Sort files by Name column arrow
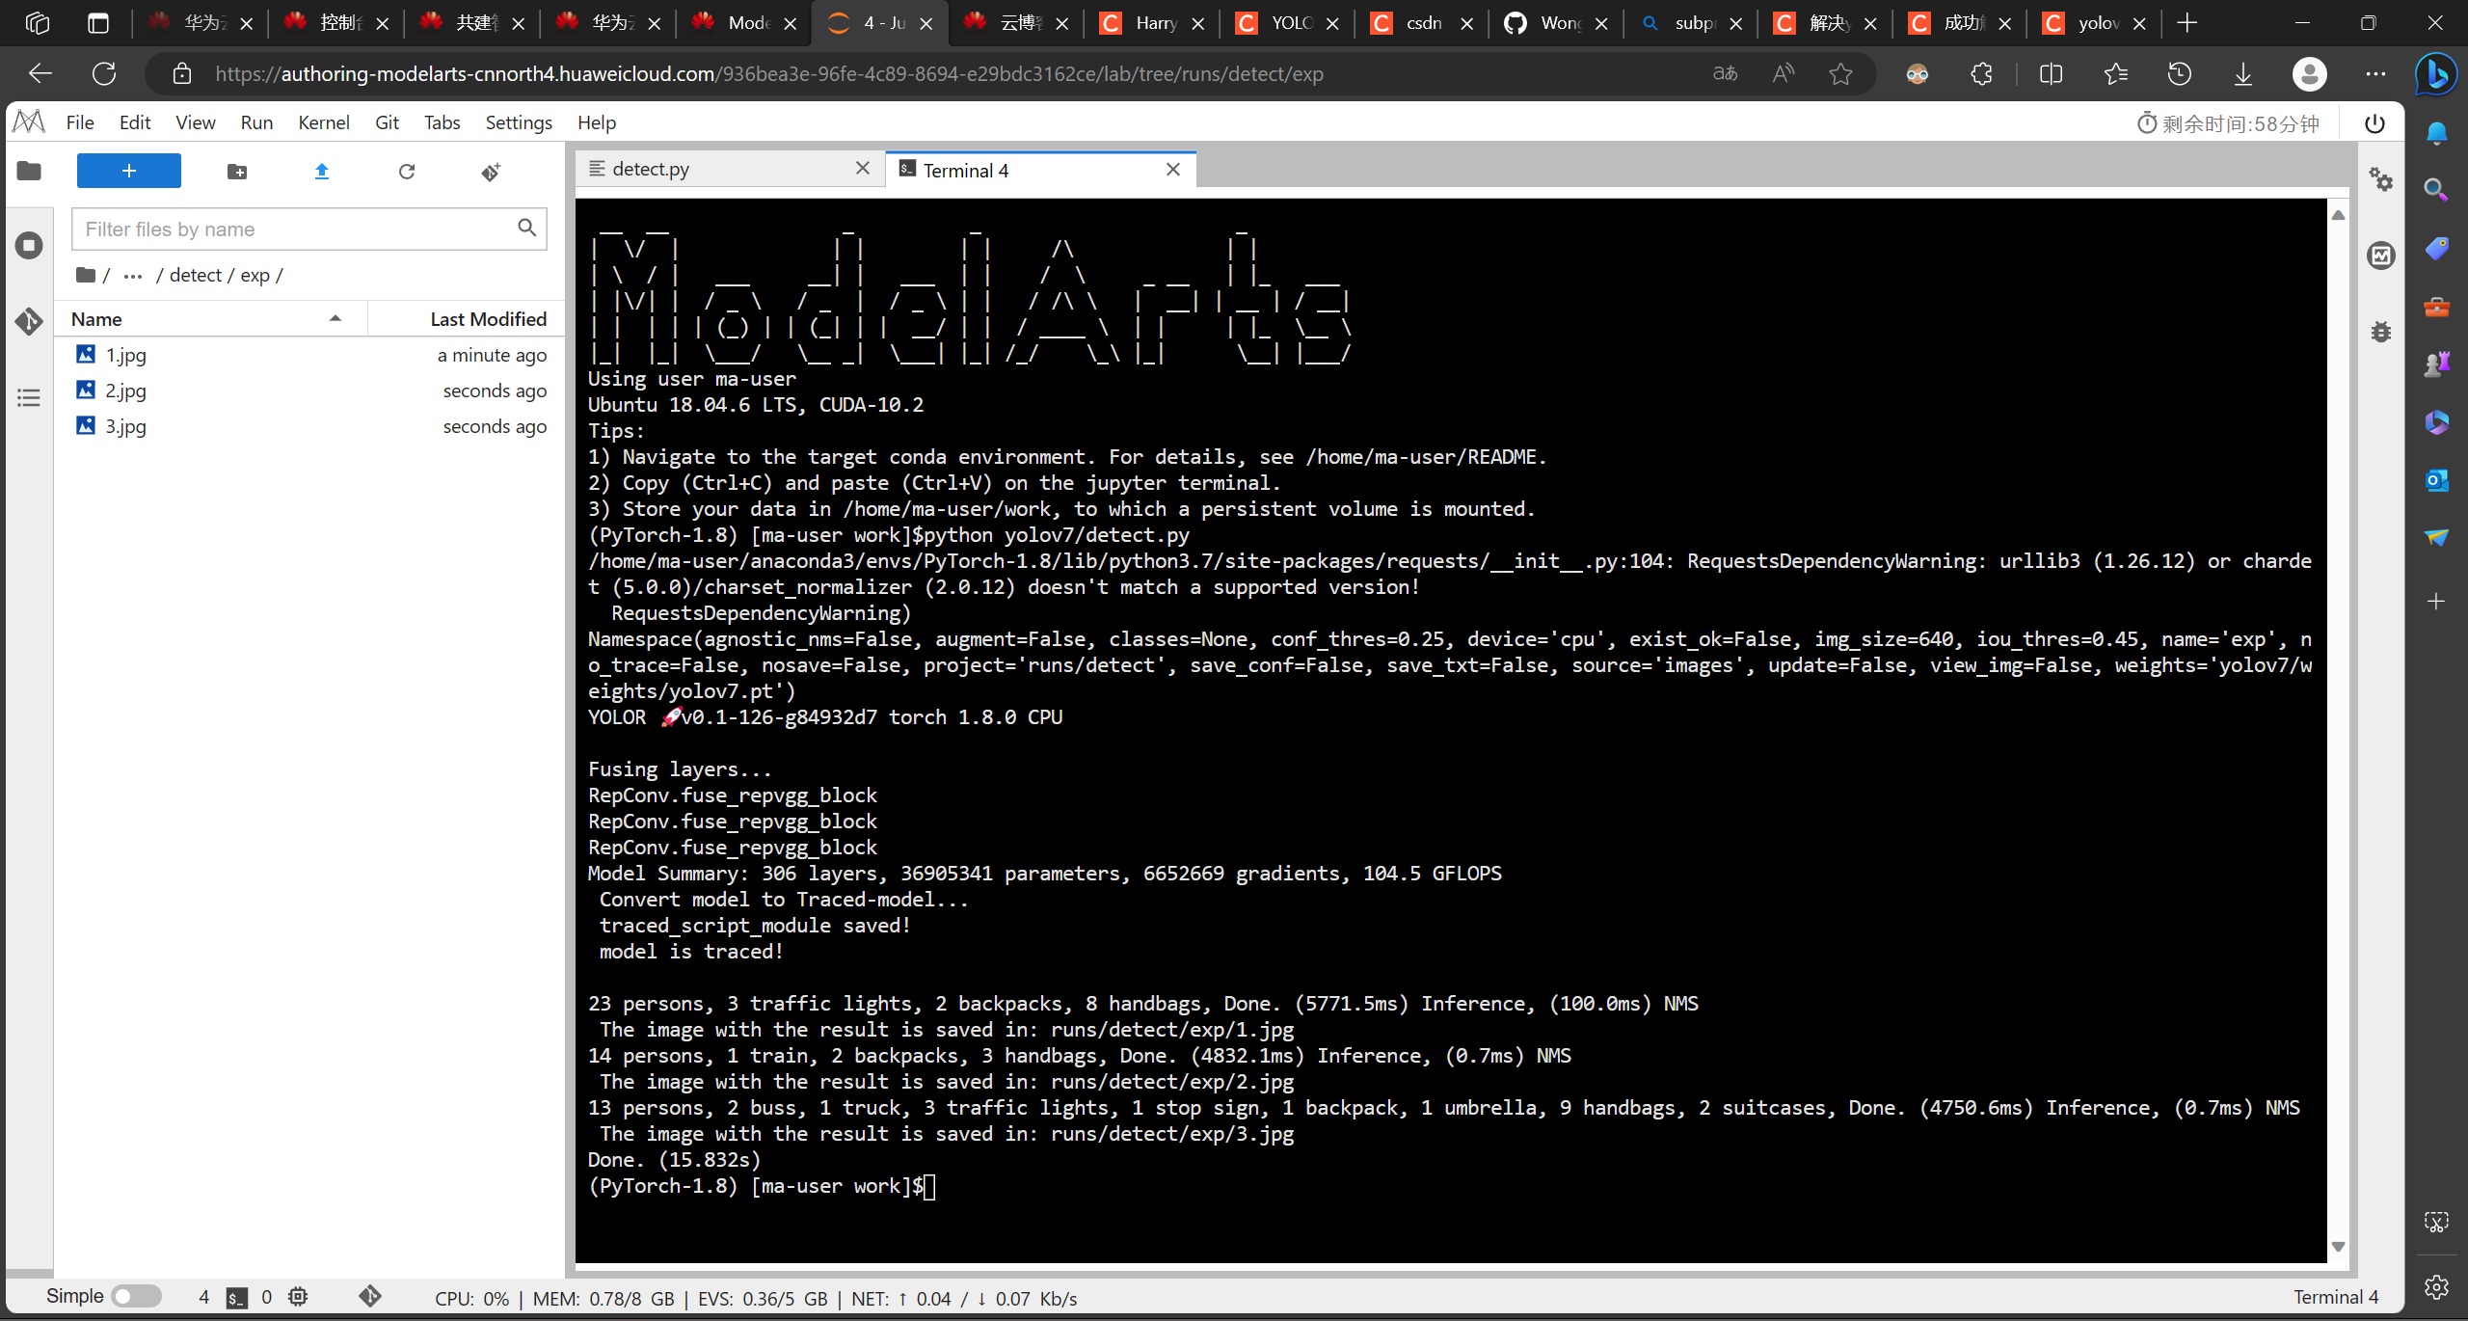 coord(335,319)
